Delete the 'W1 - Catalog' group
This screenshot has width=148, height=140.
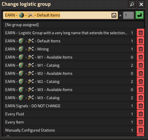click(140, 65)
